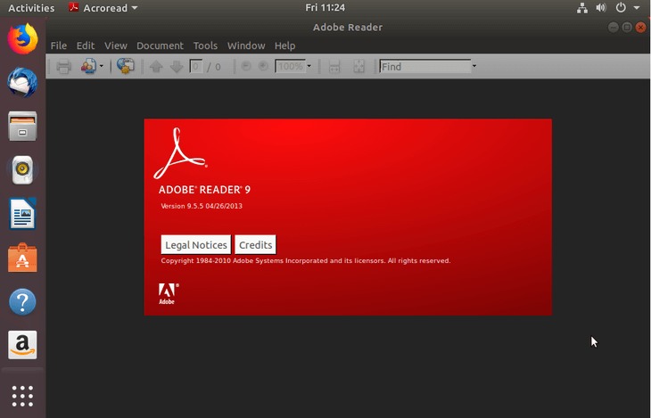
Task: Open the Edit menu
Action: (86, 45)
